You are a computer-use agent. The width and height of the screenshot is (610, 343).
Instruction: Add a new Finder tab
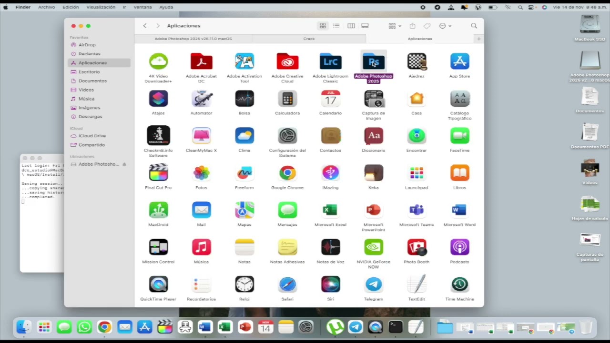[479, 39]
